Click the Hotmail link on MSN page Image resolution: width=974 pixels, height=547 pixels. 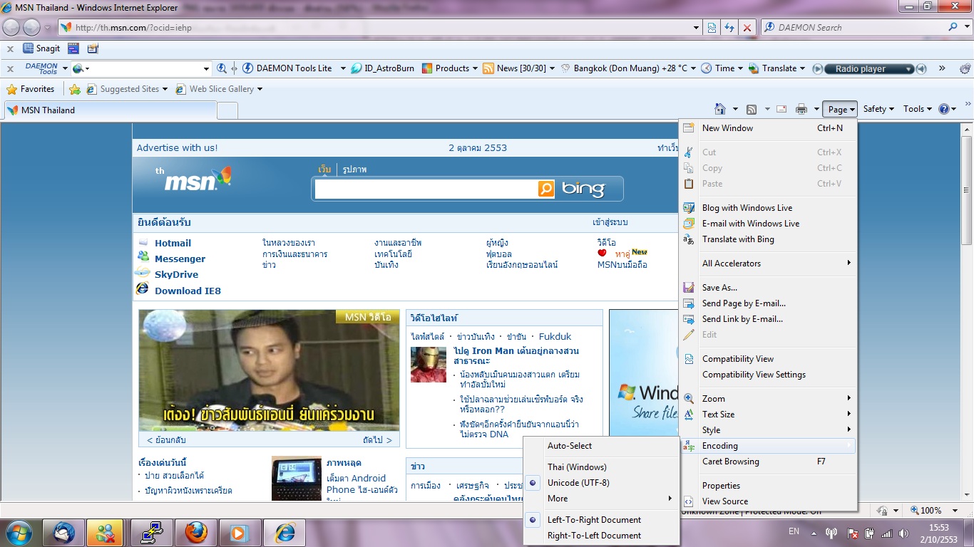[x=173, y=243]
